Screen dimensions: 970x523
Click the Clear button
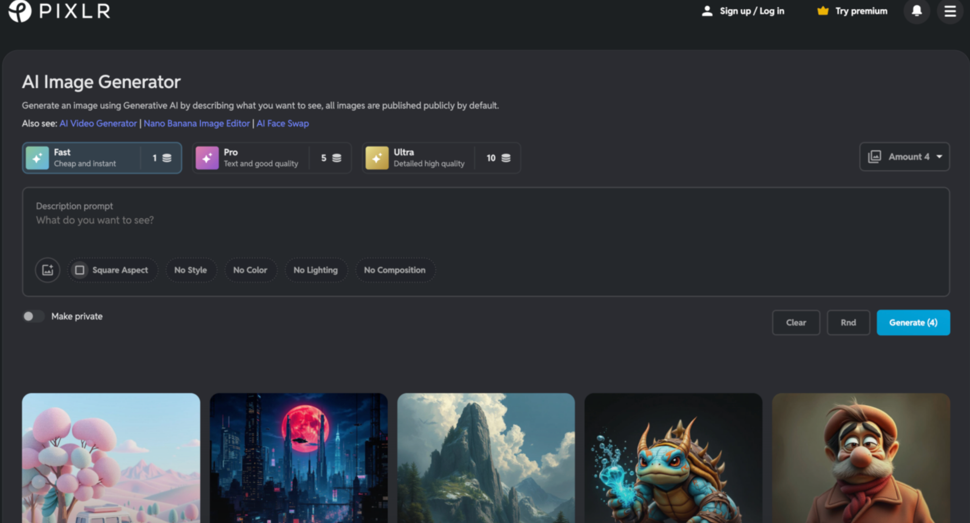tap(796, 323)
